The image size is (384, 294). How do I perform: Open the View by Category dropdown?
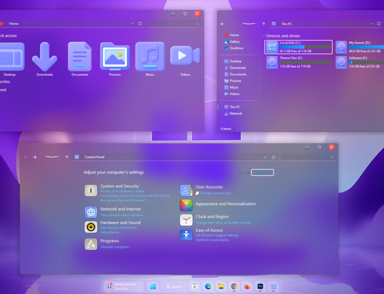pyautogui.click(x=262, y=172)
